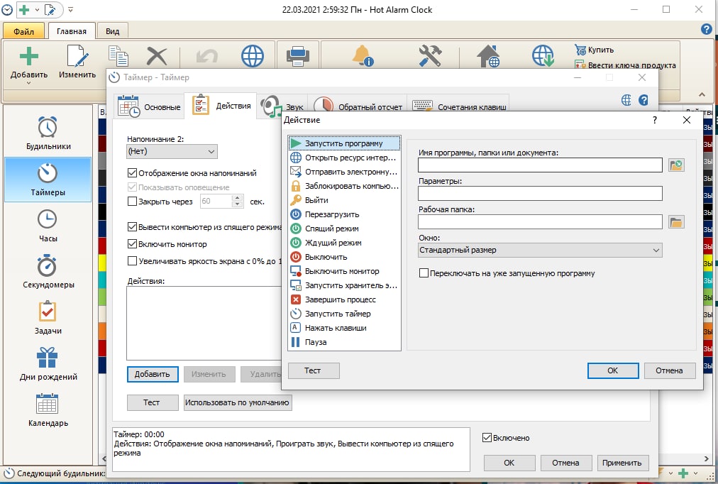Click browse working folder icon button
This screenshot has width=718, height=484.
(x=676, y=222)
